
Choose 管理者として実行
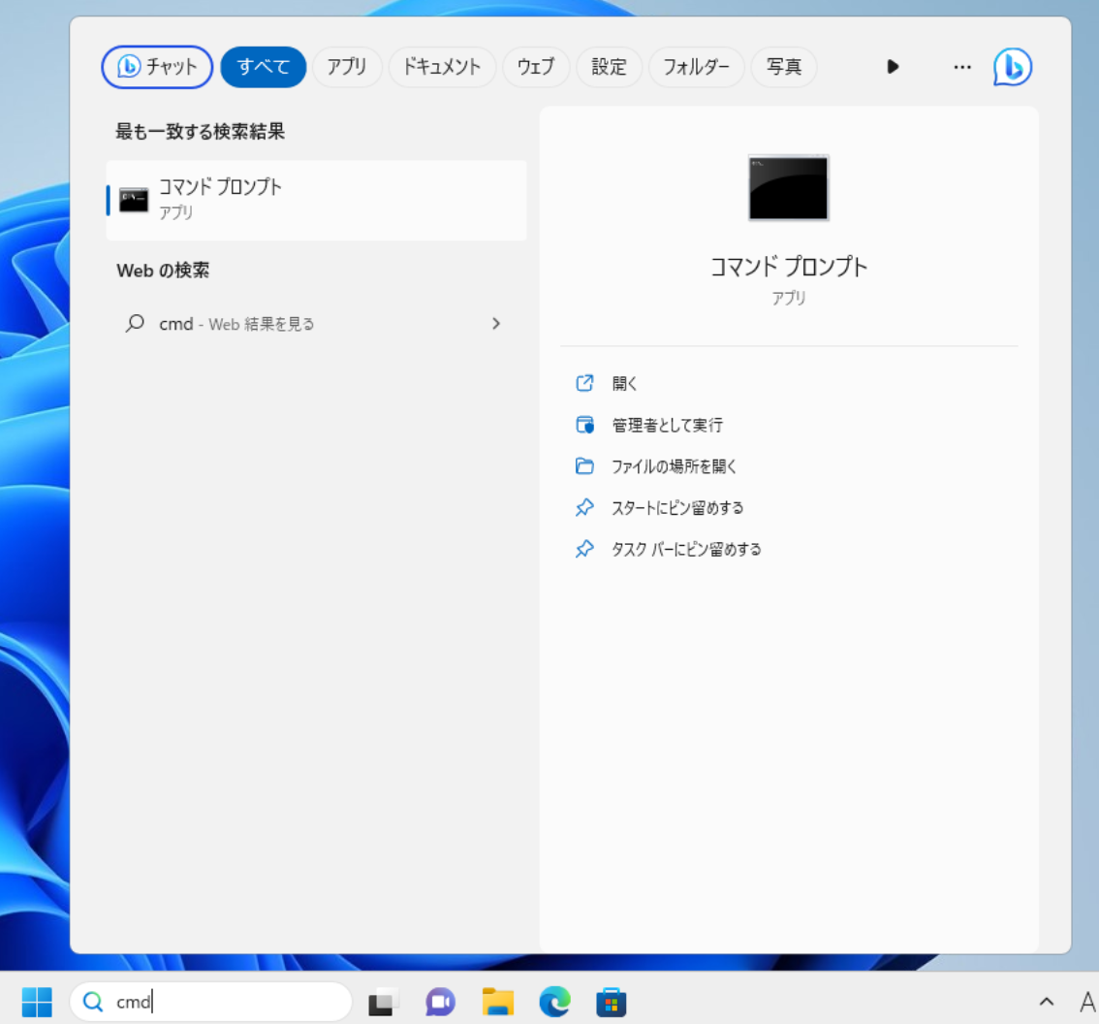[x=667, y=425]
